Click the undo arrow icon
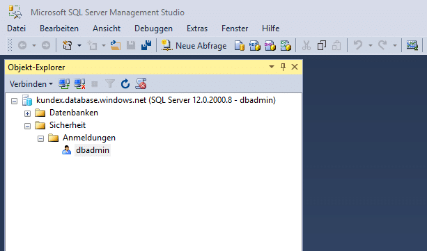Screen dimensions: 427x251 tap(358, 45)
